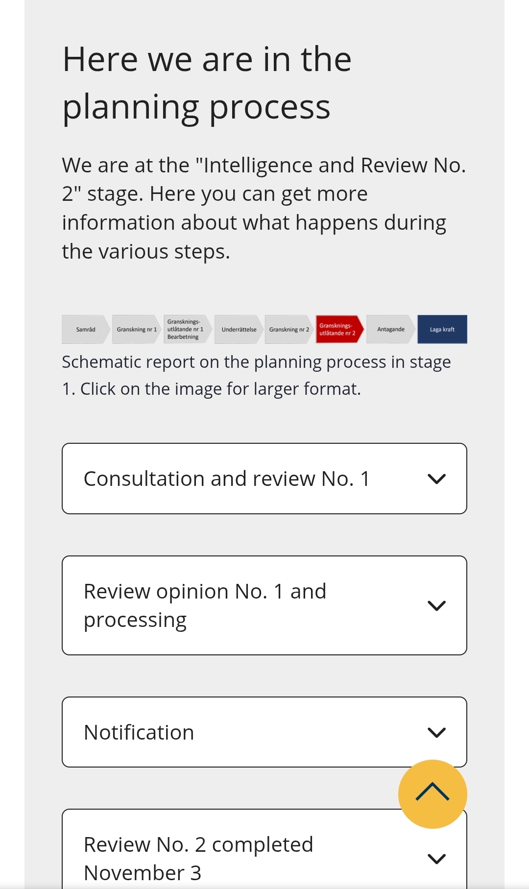Click the "Granskning nr 1" diagram step
The image size is (529, 889).
[x=137, y=330]
